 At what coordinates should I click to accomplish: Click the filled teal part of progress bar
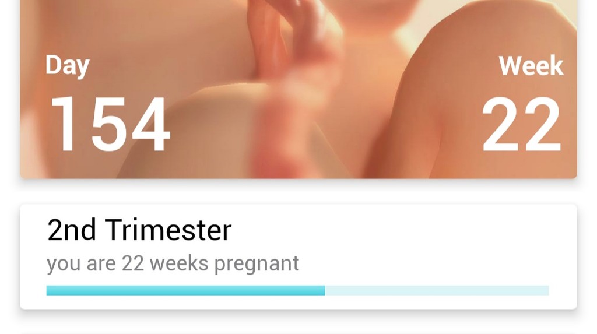[185, 290]
